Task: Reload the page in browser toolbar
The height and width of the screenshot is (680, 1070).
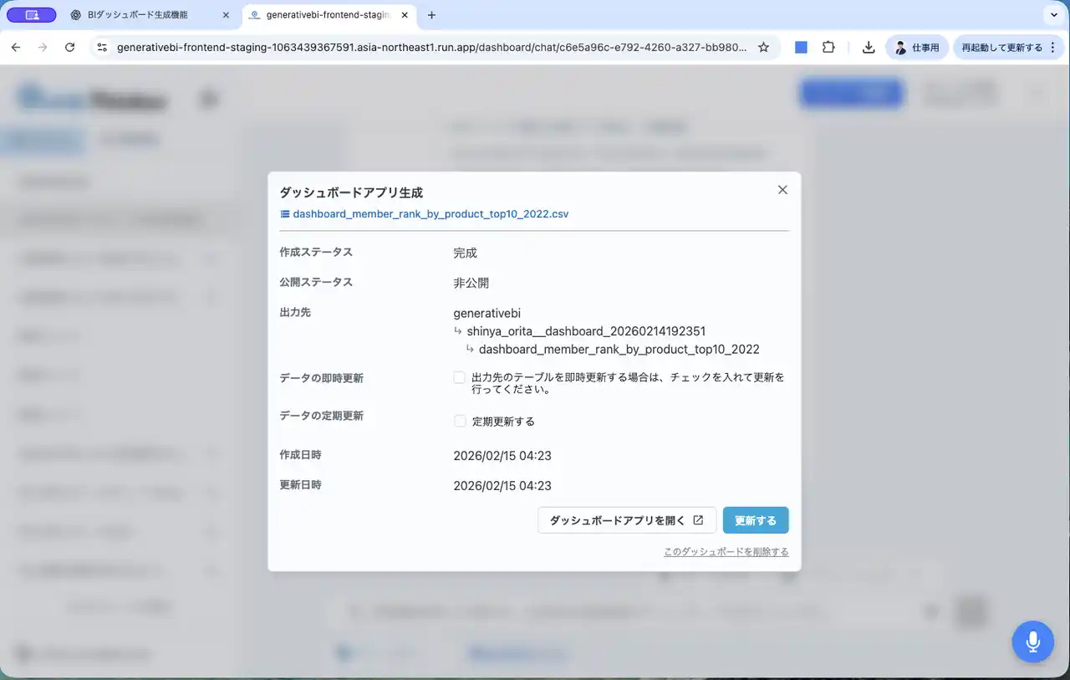Action: pos(69,48)
